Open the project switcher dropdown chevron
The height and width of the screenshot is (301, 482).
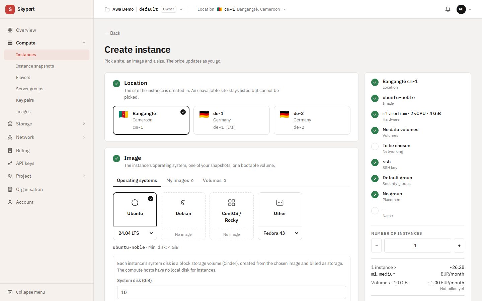click(x=181, y=9)
